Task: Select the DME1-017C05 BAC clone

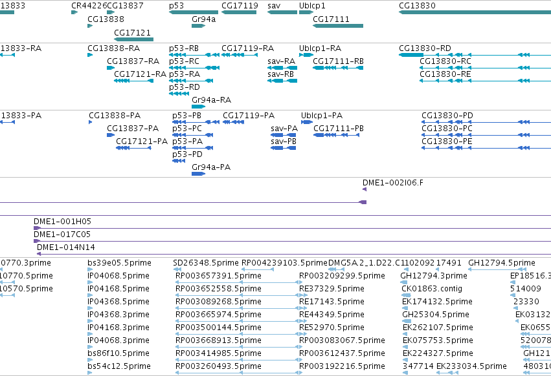Action: [x=293, y=242]
